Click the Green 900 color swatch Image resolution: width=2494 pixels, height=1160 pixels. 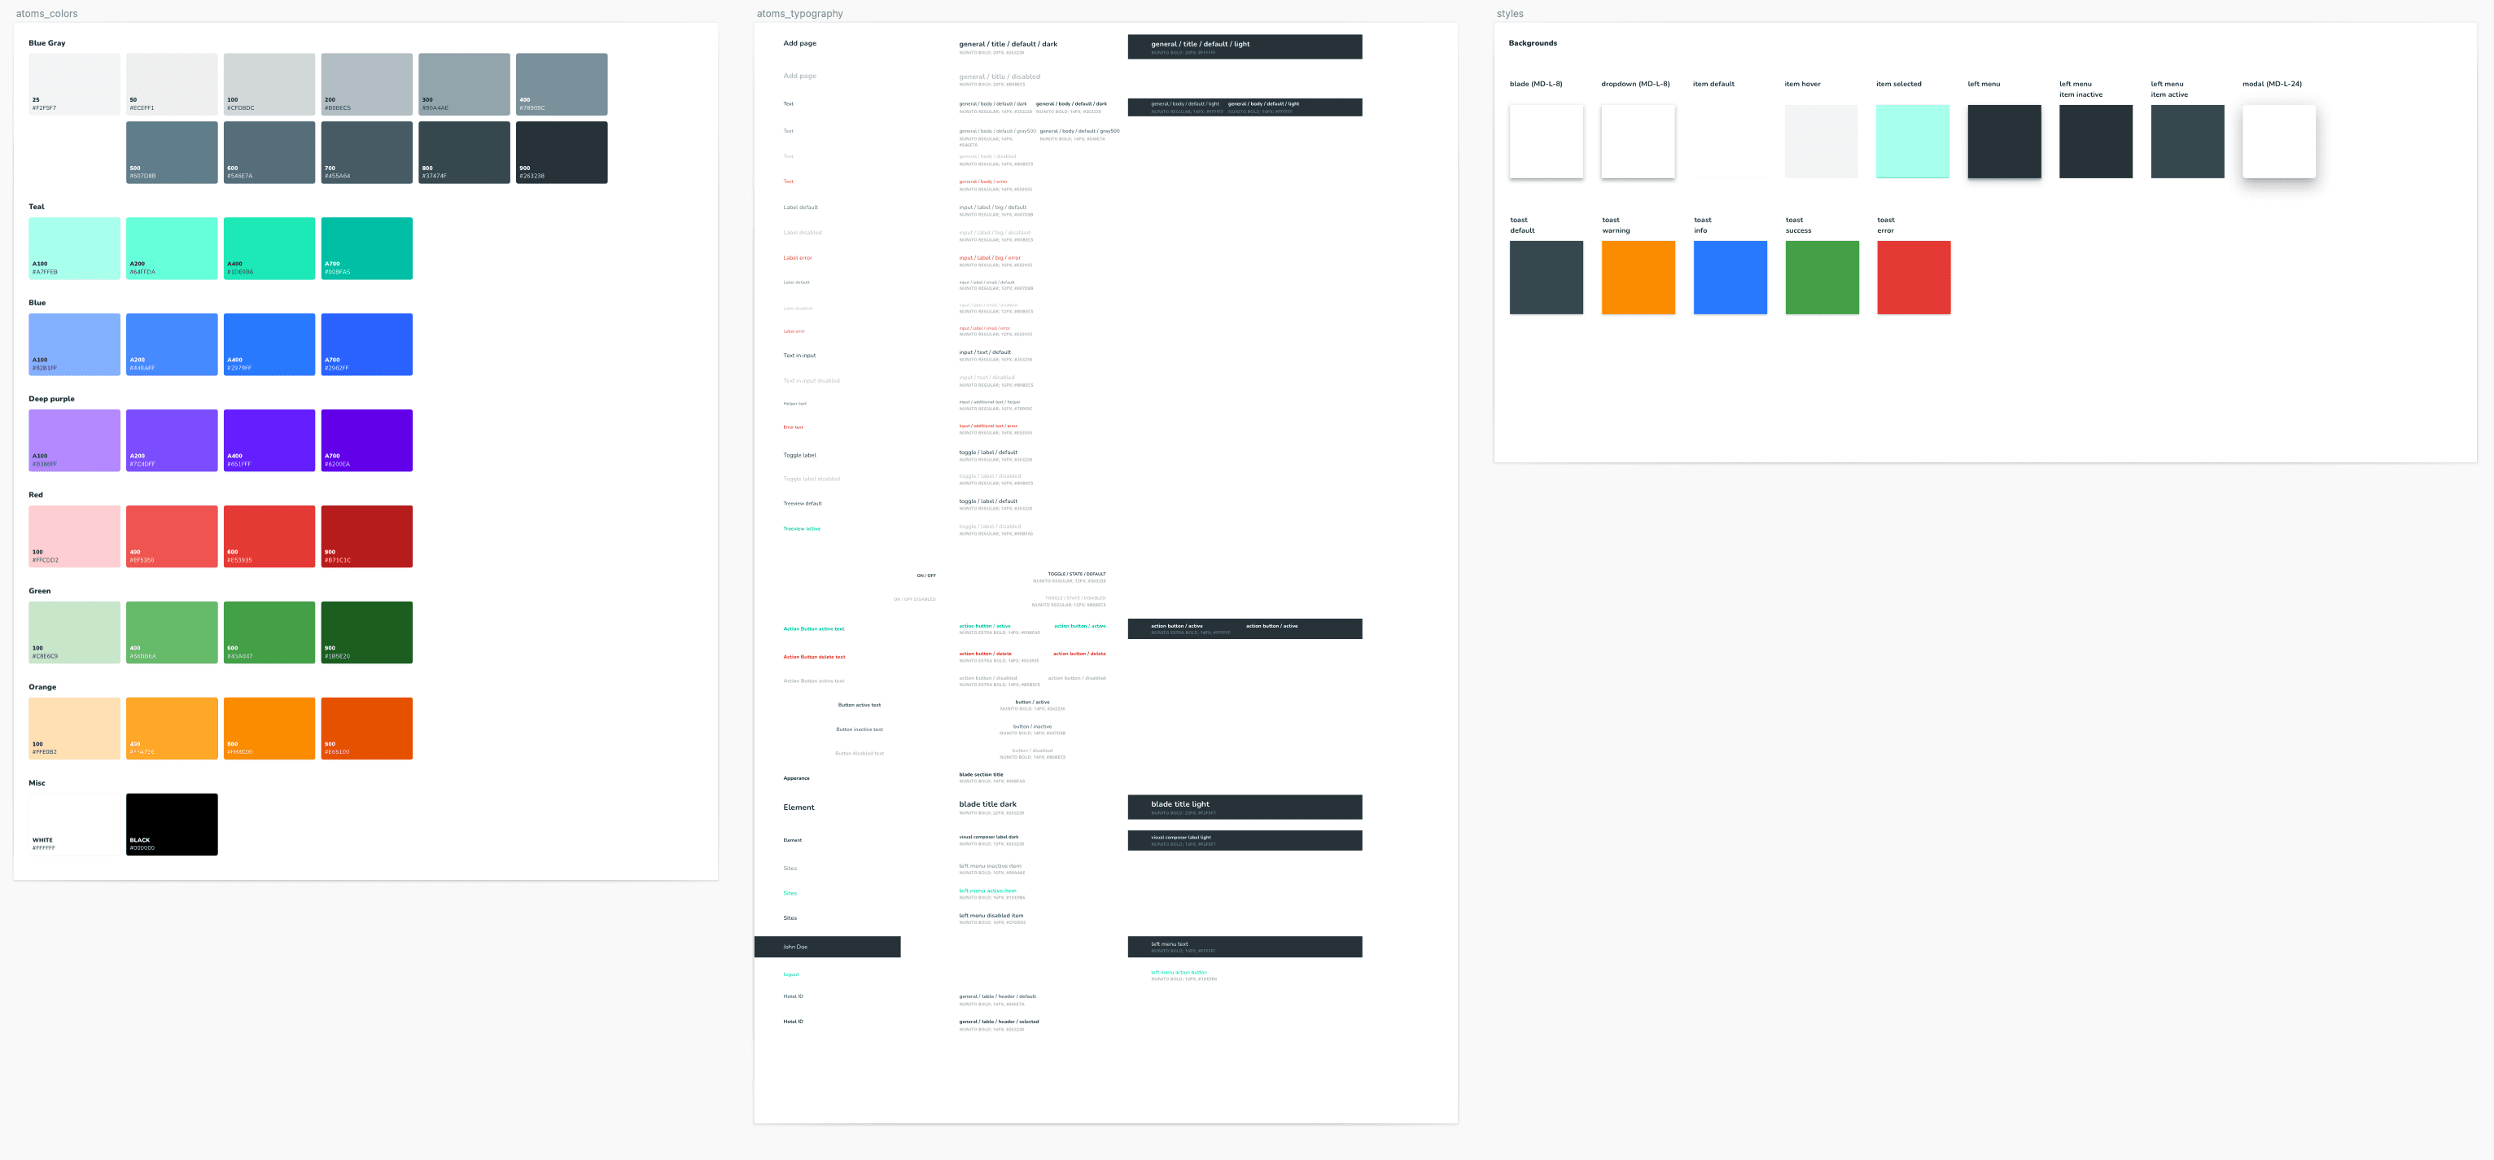click(366, 632)
